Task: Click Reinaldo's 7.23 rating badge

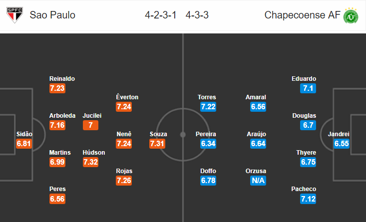Action: coord(57,88)
